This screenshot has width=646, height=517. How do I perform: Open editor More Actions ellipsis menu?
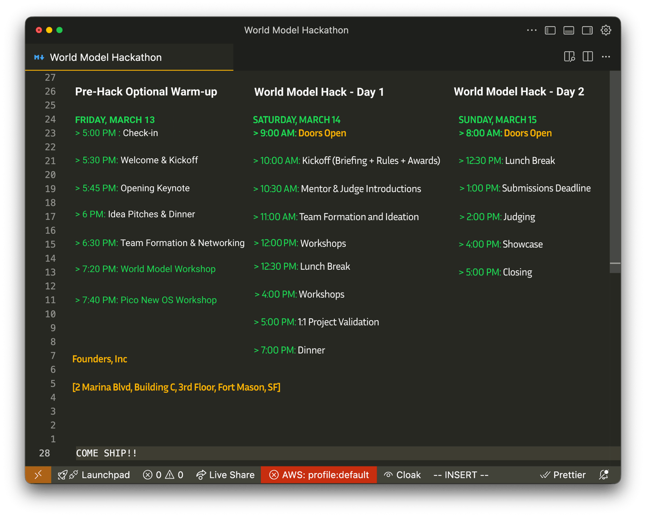(606, 57)
